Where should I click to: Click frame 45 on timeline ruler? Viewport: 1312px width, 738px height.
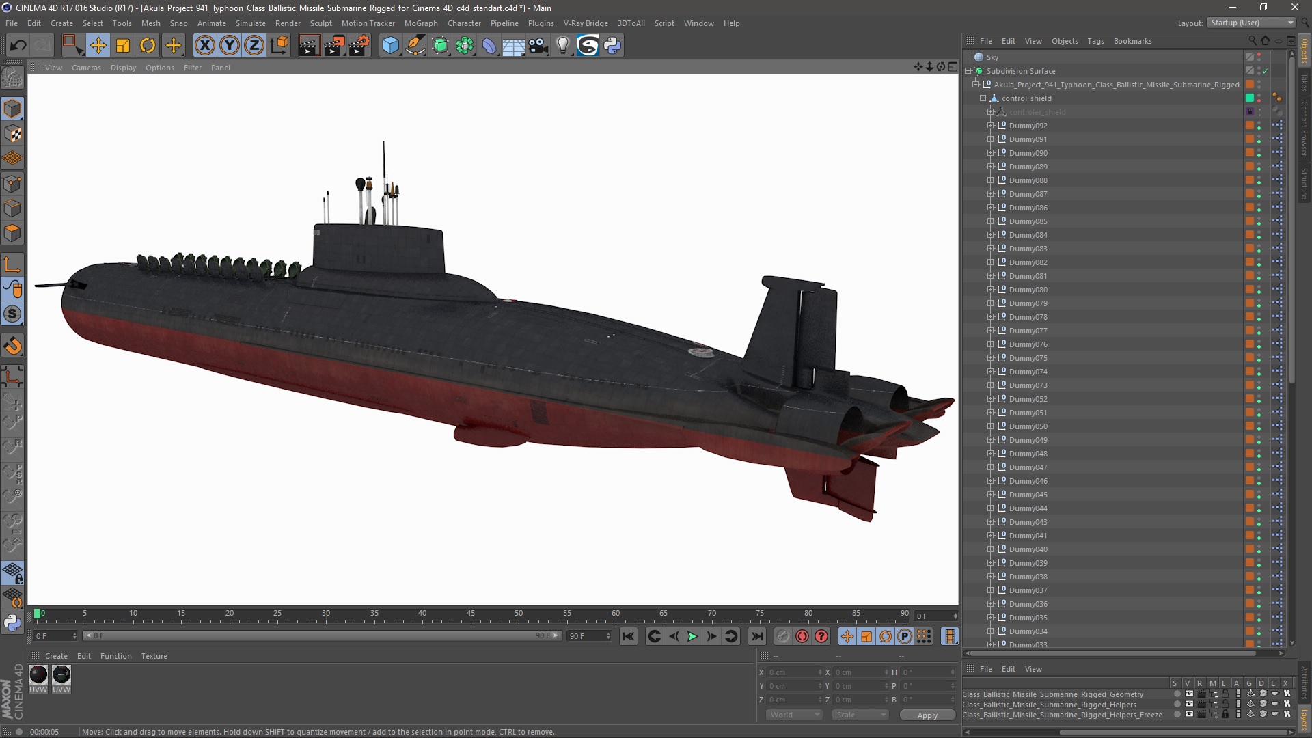point(470,614)
